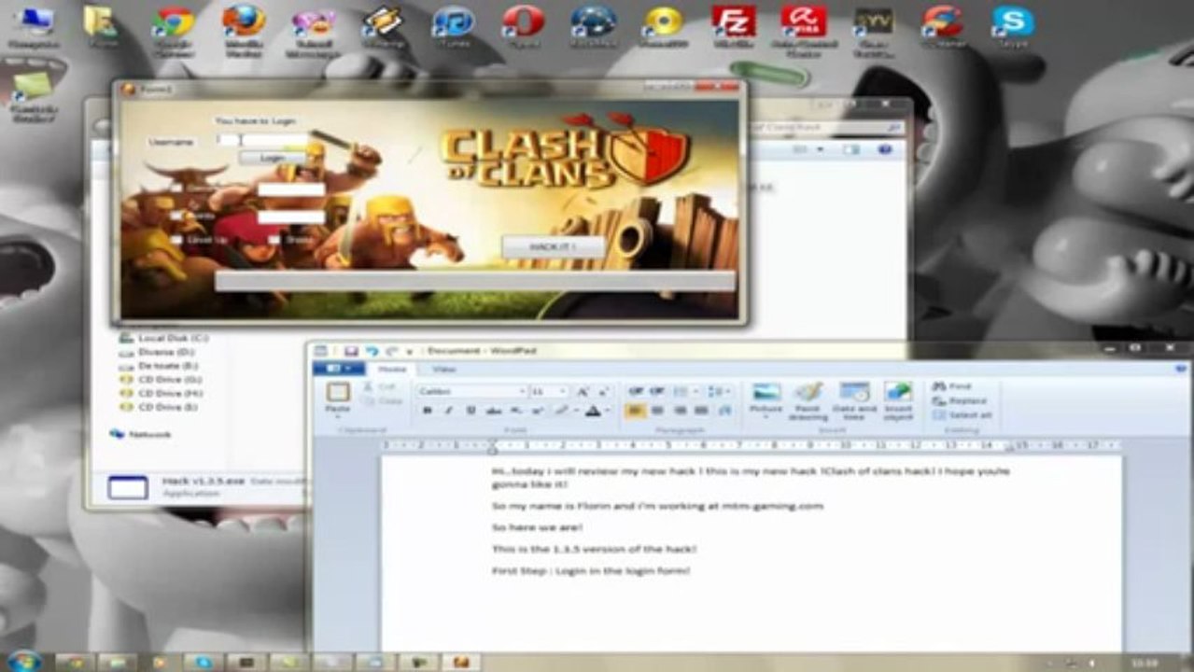
Task: Enable the Shield checkbox in hack tool
Action: [274, 240]
